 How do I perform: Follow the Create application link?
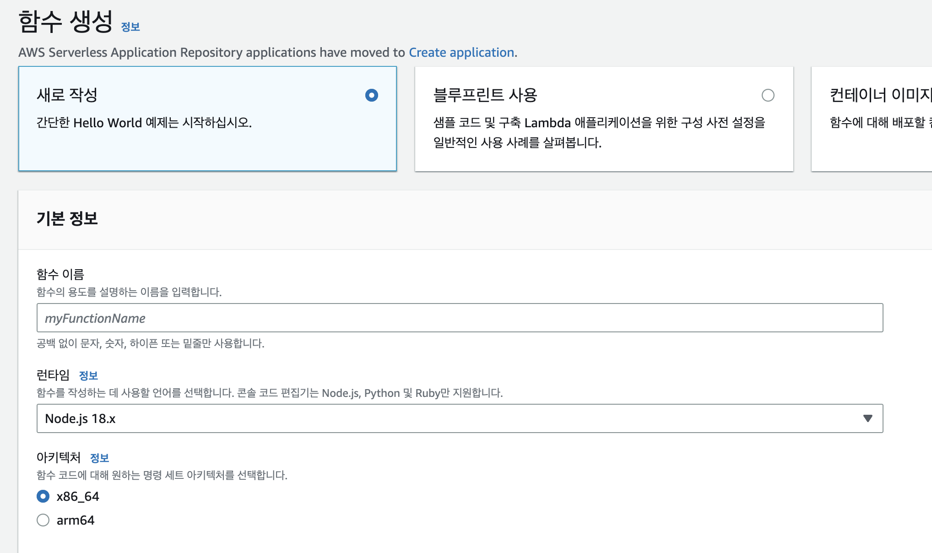[x=461, y=53]
